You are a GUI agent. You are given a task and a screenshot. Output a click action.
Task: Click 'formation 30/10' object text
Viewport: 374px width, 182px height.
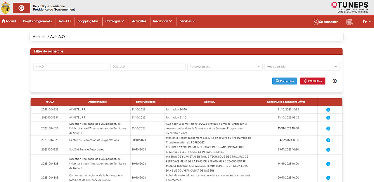pyautogui.click(x=176, y=110)
